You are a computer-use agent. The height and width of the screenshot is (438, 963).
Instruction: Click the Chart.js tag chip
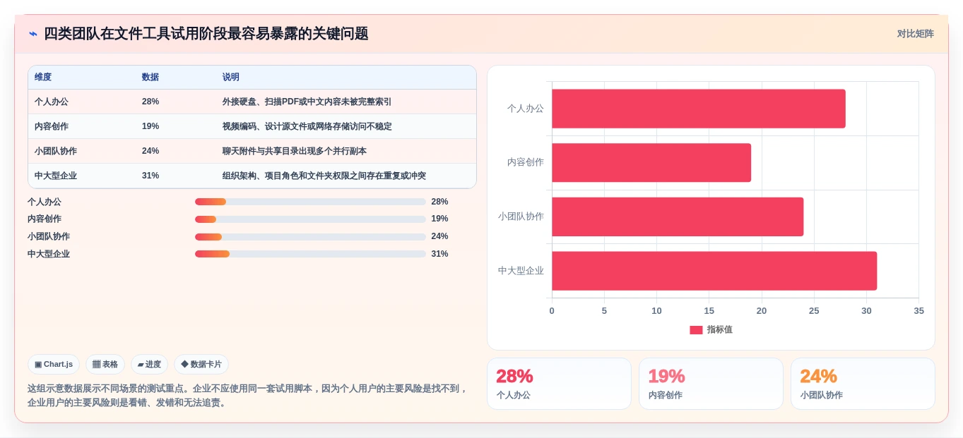point(54,364)
